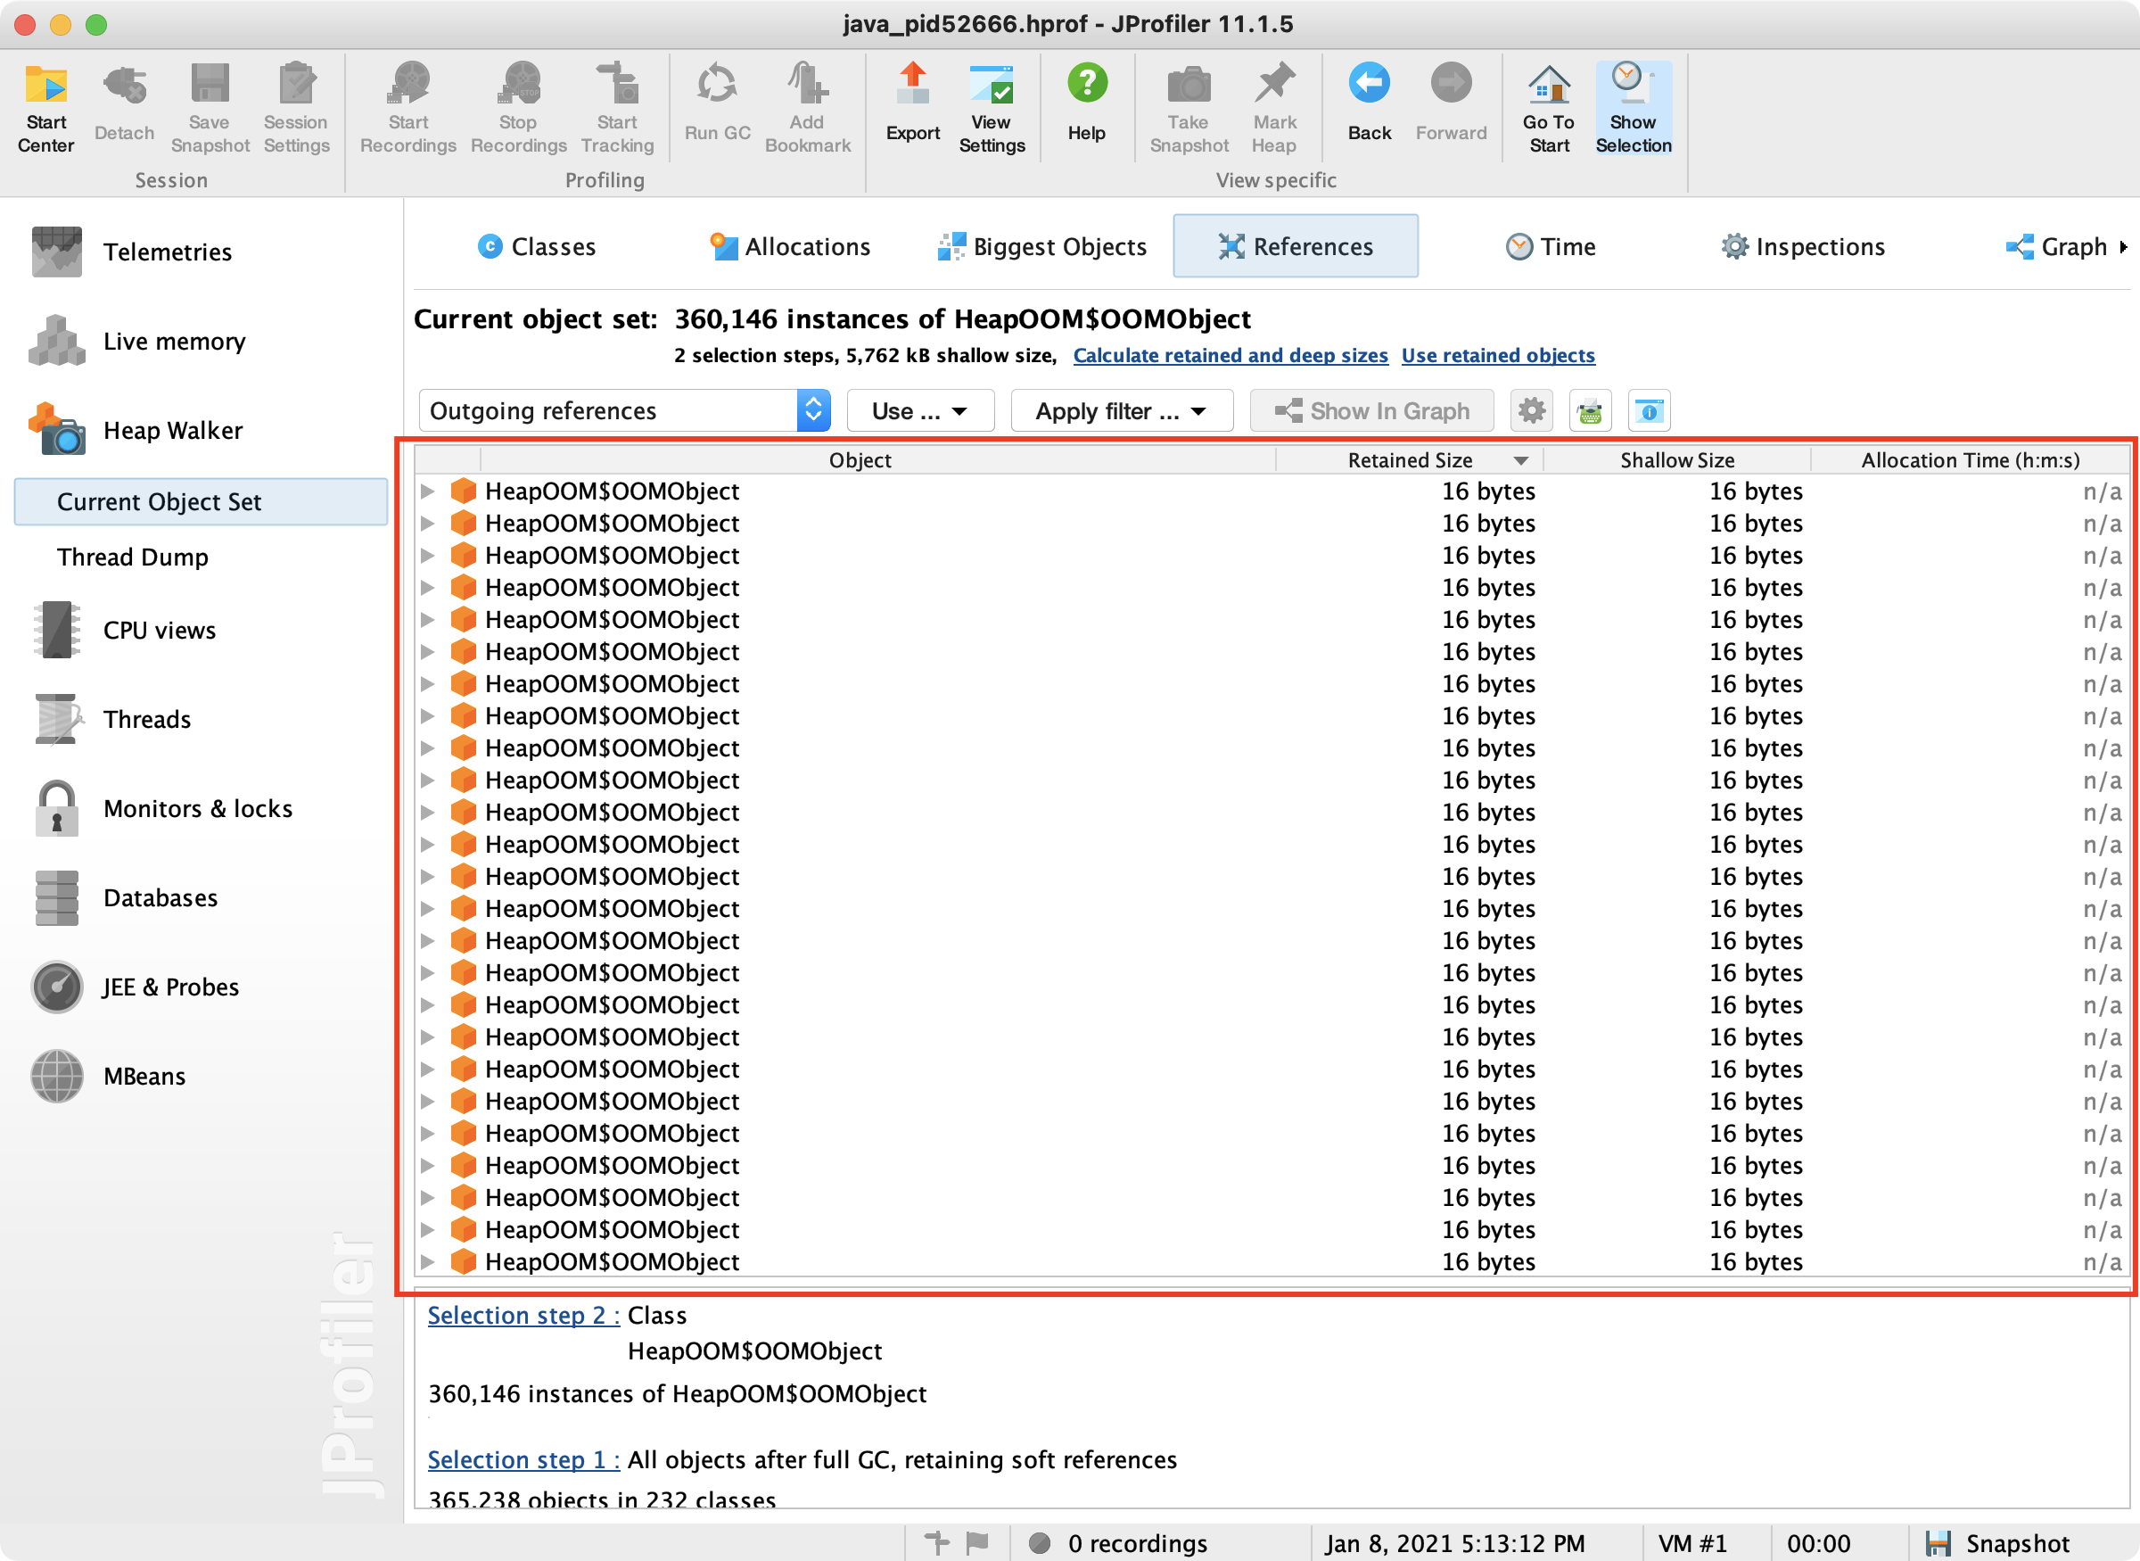The width and height of the screenshot is (2140, 1561).
Task: Switch to the Inspections tab
Action: [x=1803, y=246]
